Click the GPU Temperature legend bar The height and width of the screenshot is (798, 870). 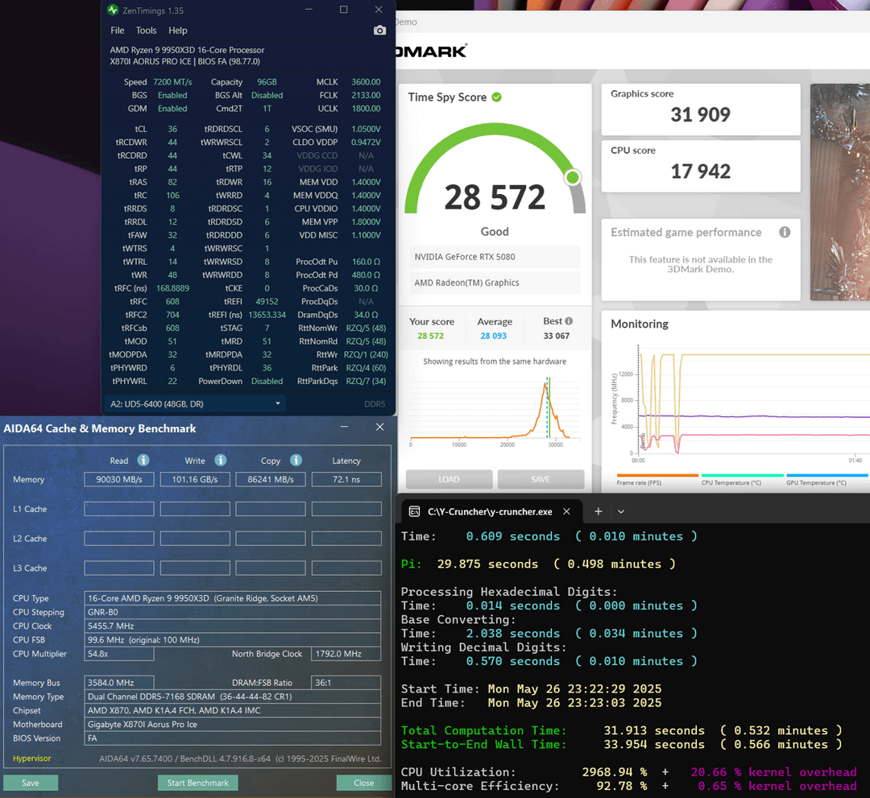(827, 475)
